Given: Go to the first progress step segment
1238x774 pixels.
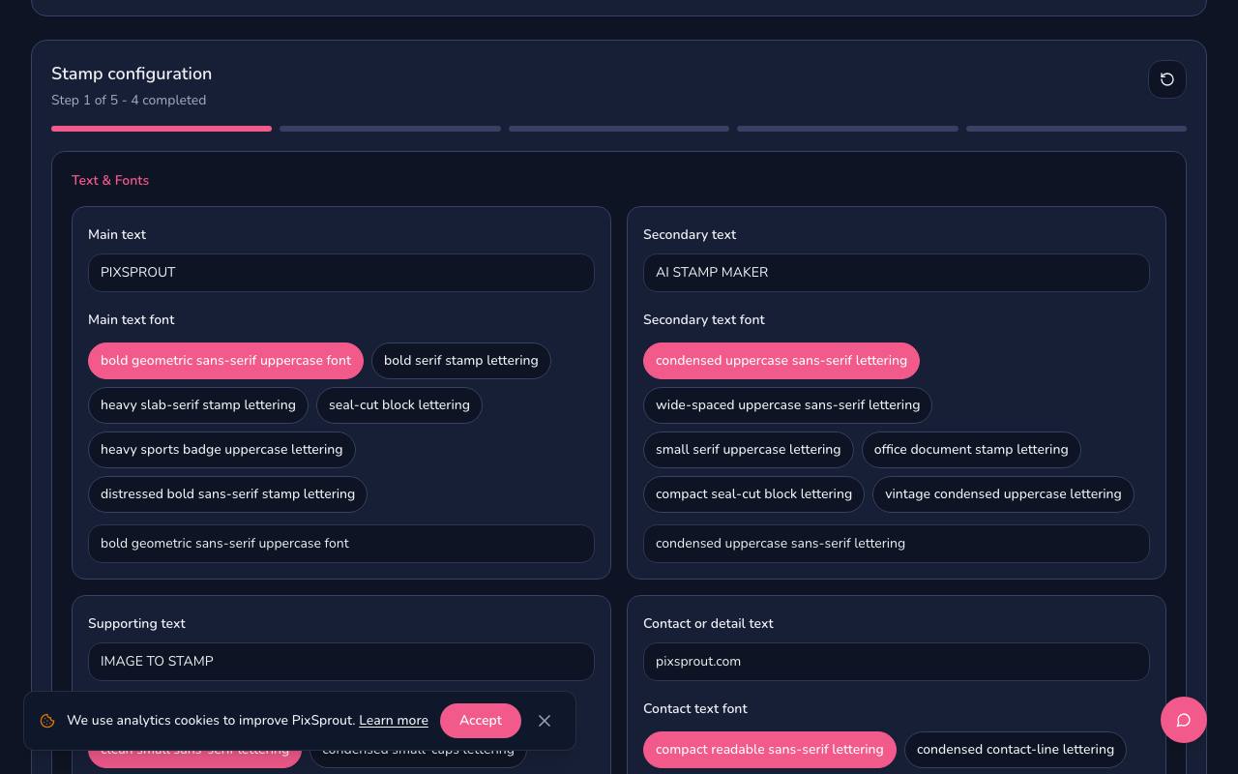Looking at the screenshot, I should tap(162, 129).
